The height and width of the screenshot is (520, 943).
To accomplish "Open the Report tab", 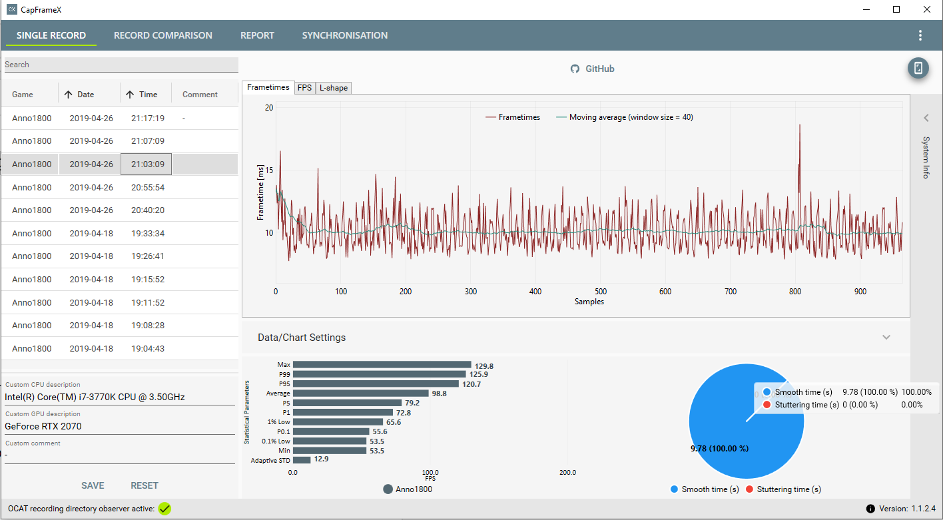I will [257, 35].
